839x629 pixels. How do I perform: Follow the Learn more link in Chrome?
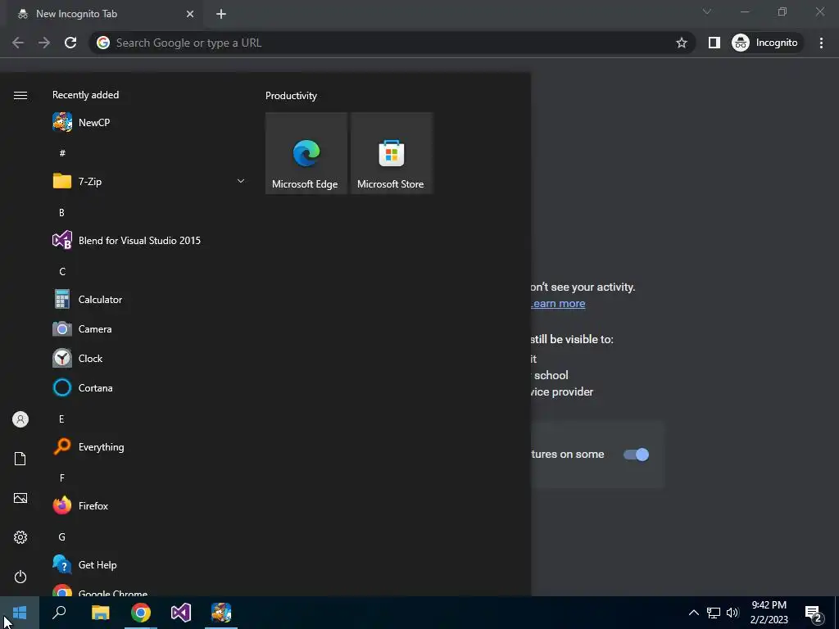(557, 304)
